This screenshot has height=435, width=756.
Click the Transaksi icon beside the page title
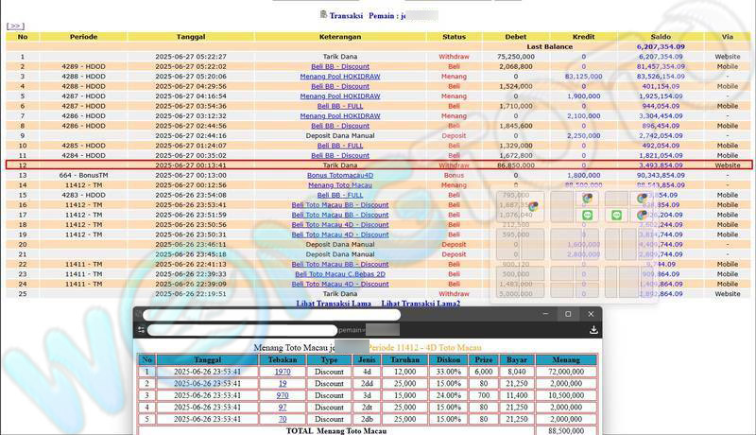tap(323, 14)
